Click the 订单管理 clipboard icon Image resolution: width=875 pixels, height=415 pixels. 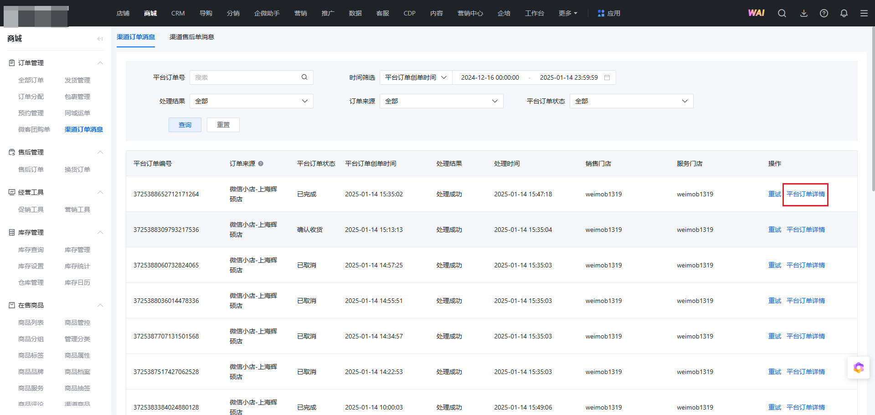point(12,63)
